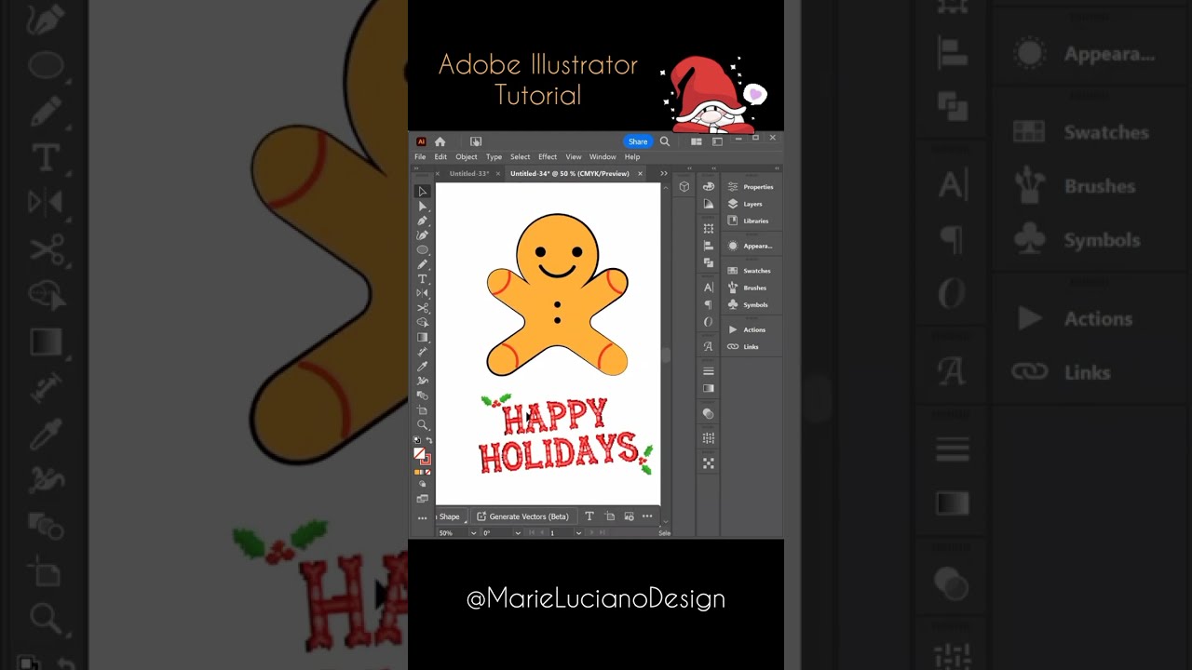Select the Gradient tool in toolbar
The height and width of the screenshot is (670, 1192).
[422, 337]
